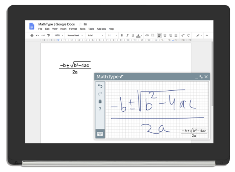Select the inserted quadratic formula in document

click(75, 68)
